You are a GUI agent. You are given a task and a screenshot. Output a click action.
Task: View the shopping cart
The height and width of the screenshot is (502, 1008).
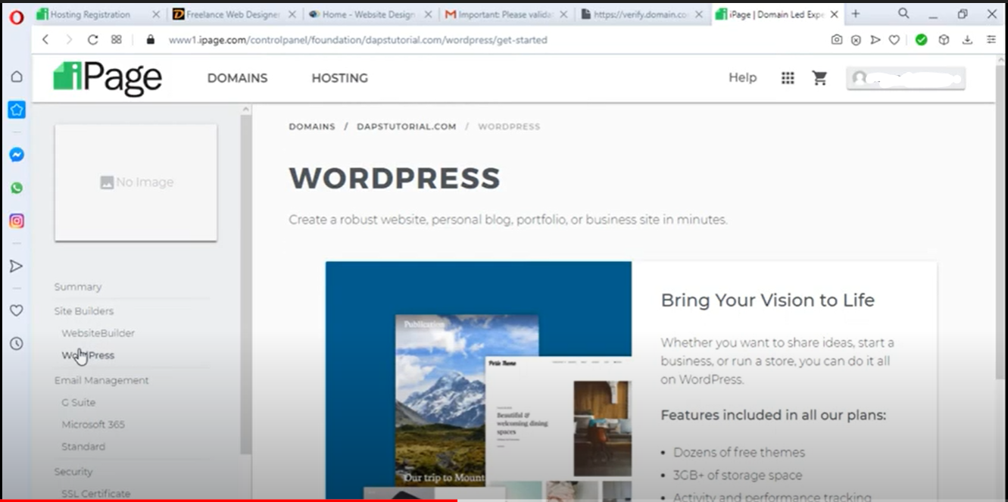(x=819, y=78)
